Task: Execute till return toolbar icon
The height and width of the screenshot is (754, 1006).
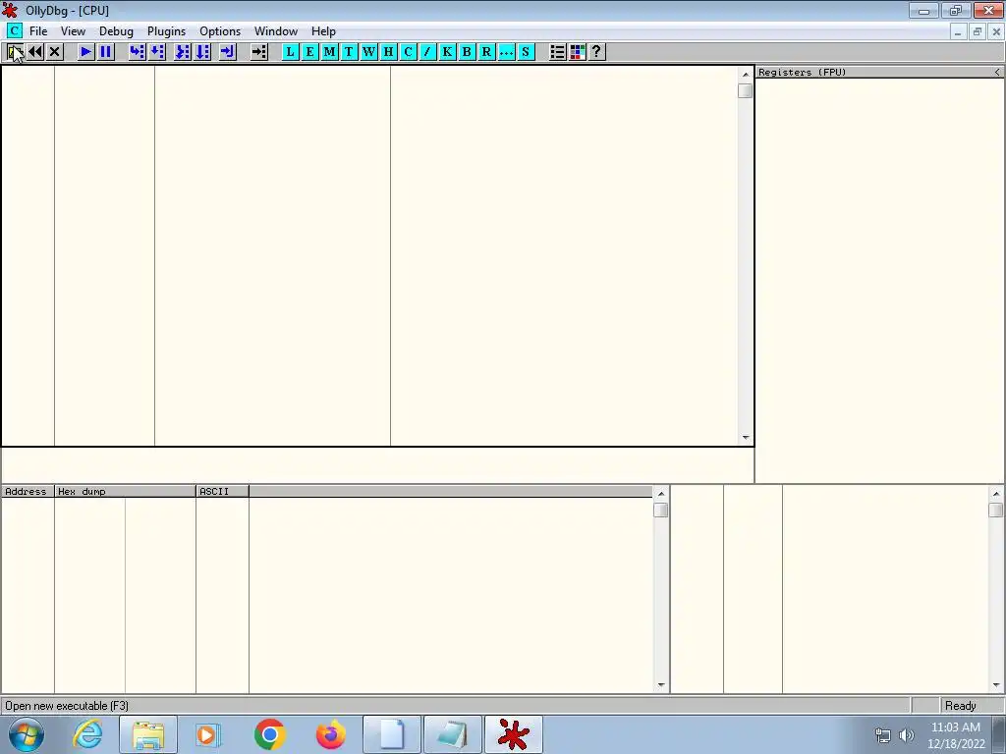Action: click(x=227, y=52)
